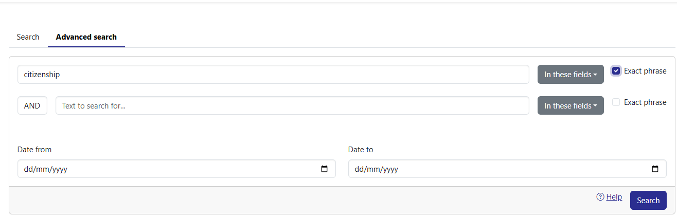Open the Date to calendar picker icon
The width and height of the screenshot is (677, 216).
click(x=655, y=169)
